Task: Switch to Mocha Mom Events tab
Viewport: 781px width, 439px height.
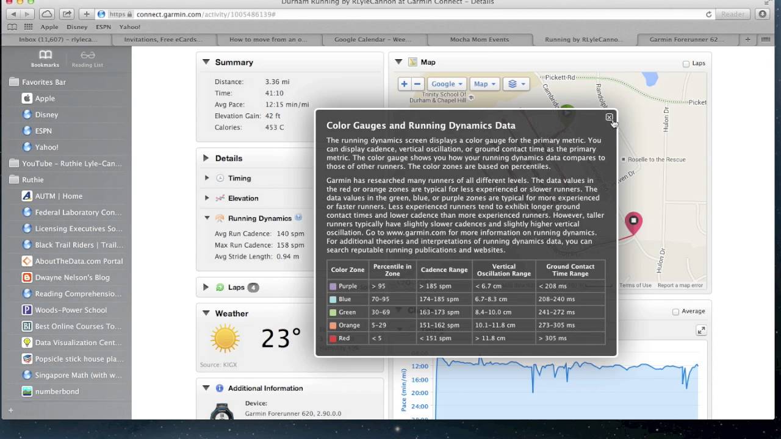Action: coord(480,40)
